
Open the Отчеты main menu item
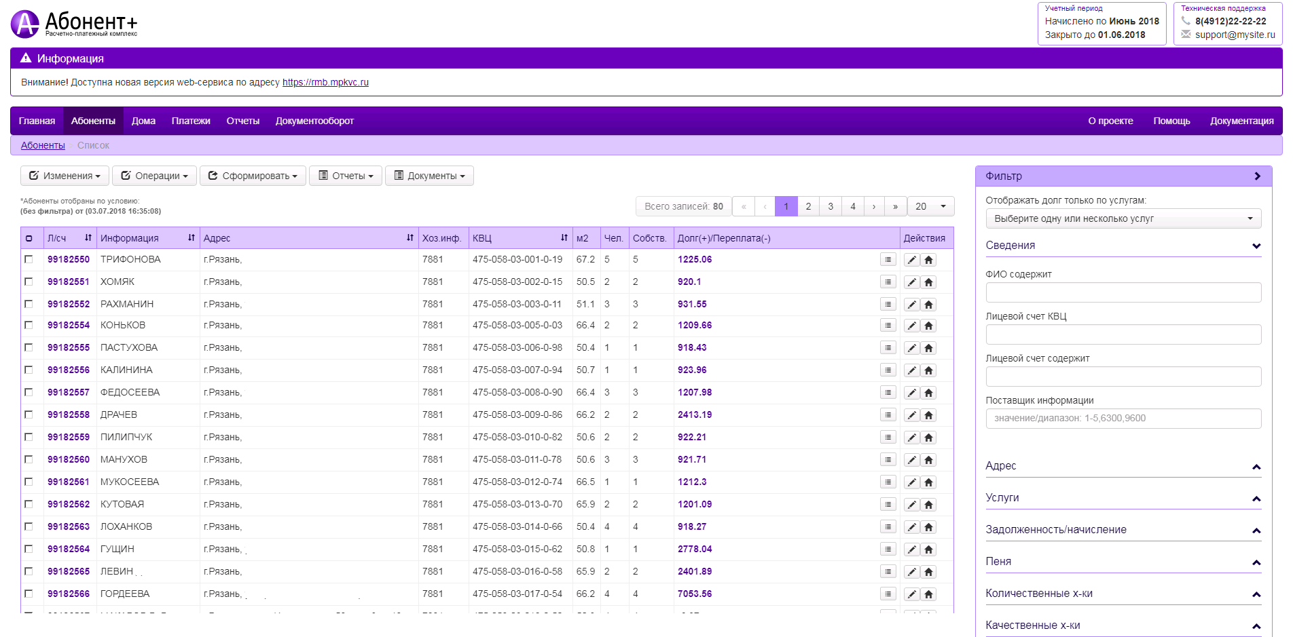click(242, 121)
